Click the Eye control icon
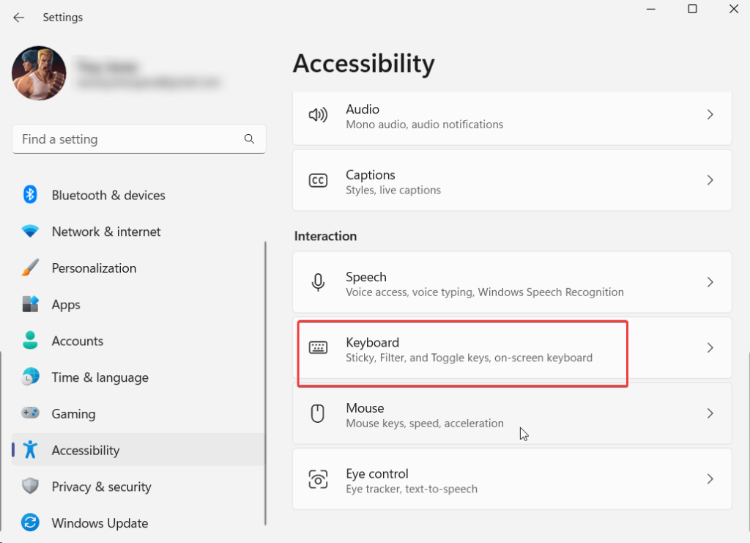750x543 pixels. [318, 480]
